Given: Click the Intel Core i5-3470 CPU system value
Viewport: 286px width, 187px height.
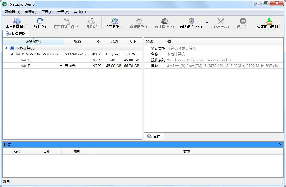Looking at the screenshot, I should pos(224,66).
